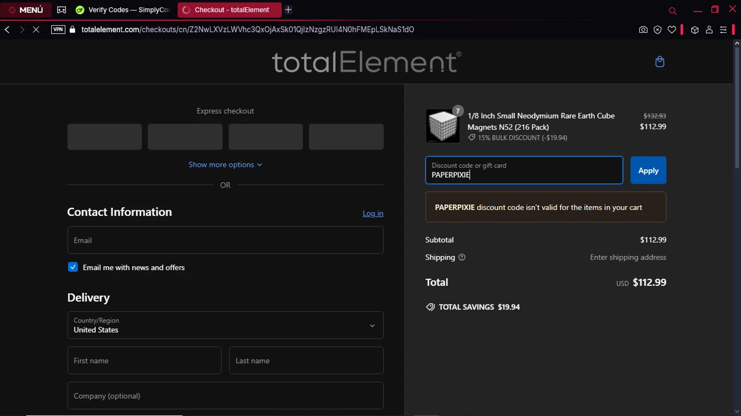
Task: Click the PAPERPIXIE invalid code message
Action: pyautogui.click(x=546, y=207)
